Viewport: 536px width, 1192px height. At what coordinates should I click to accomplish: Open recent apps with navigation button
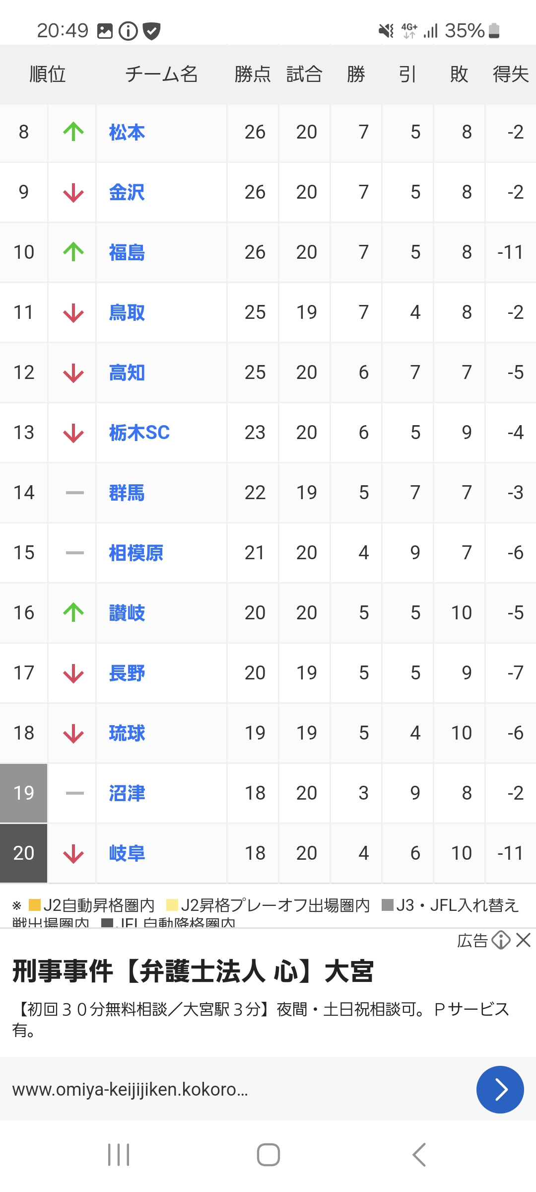pyautogui.click(x=119, y=1155)
